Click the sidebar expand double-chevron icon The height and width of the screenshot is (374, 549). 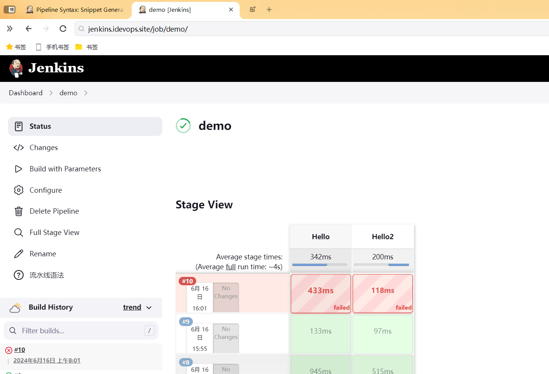[10, 29]
